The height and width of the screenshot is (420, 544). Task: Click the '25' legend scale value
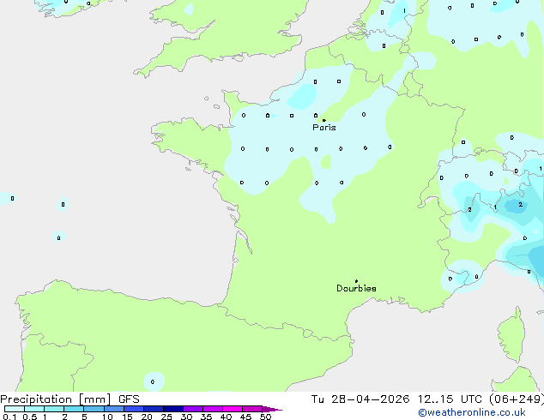coord(166,417)
